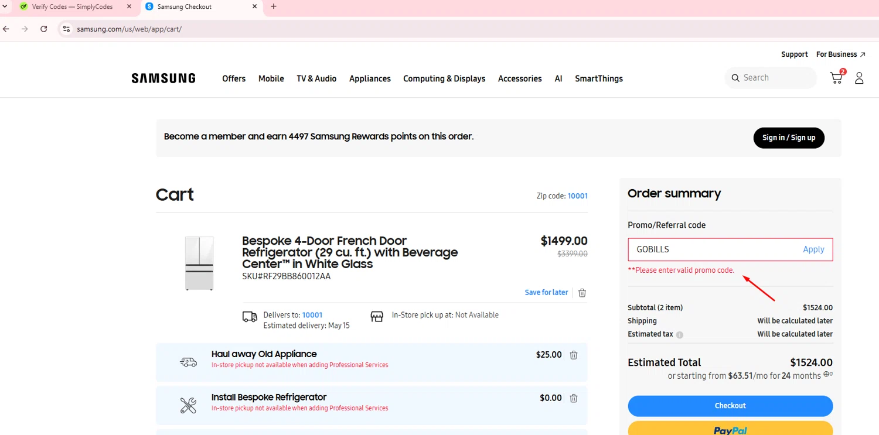Click the For Business link

coord(841,54)
